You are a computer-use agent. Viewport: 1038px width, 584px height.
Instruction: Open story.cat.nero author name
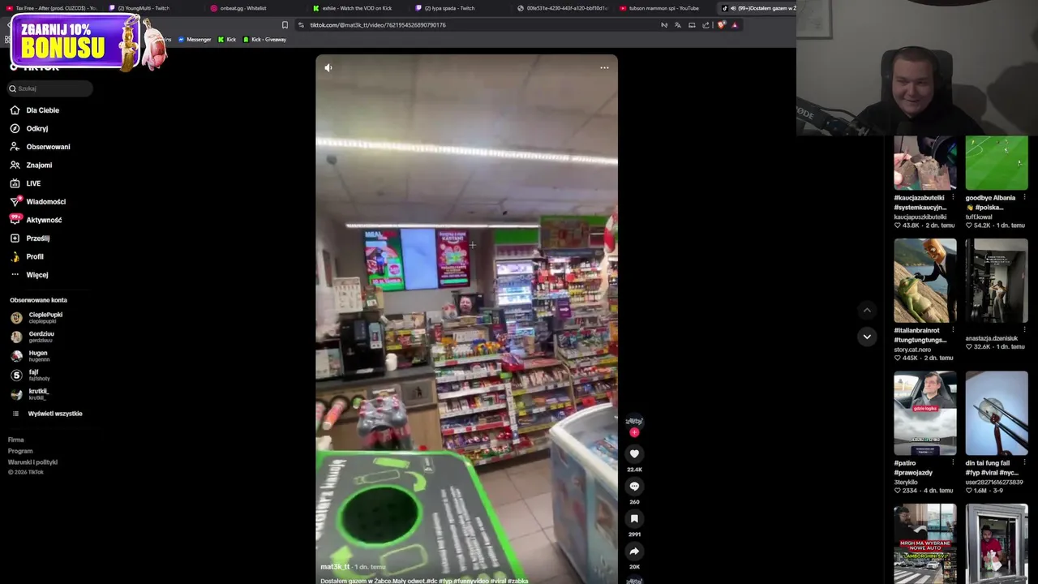click(912, 350)
